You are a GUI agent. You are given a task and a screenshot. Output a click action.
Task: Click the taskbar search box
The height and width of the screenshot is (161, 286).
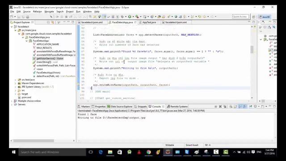pos(52,152)
